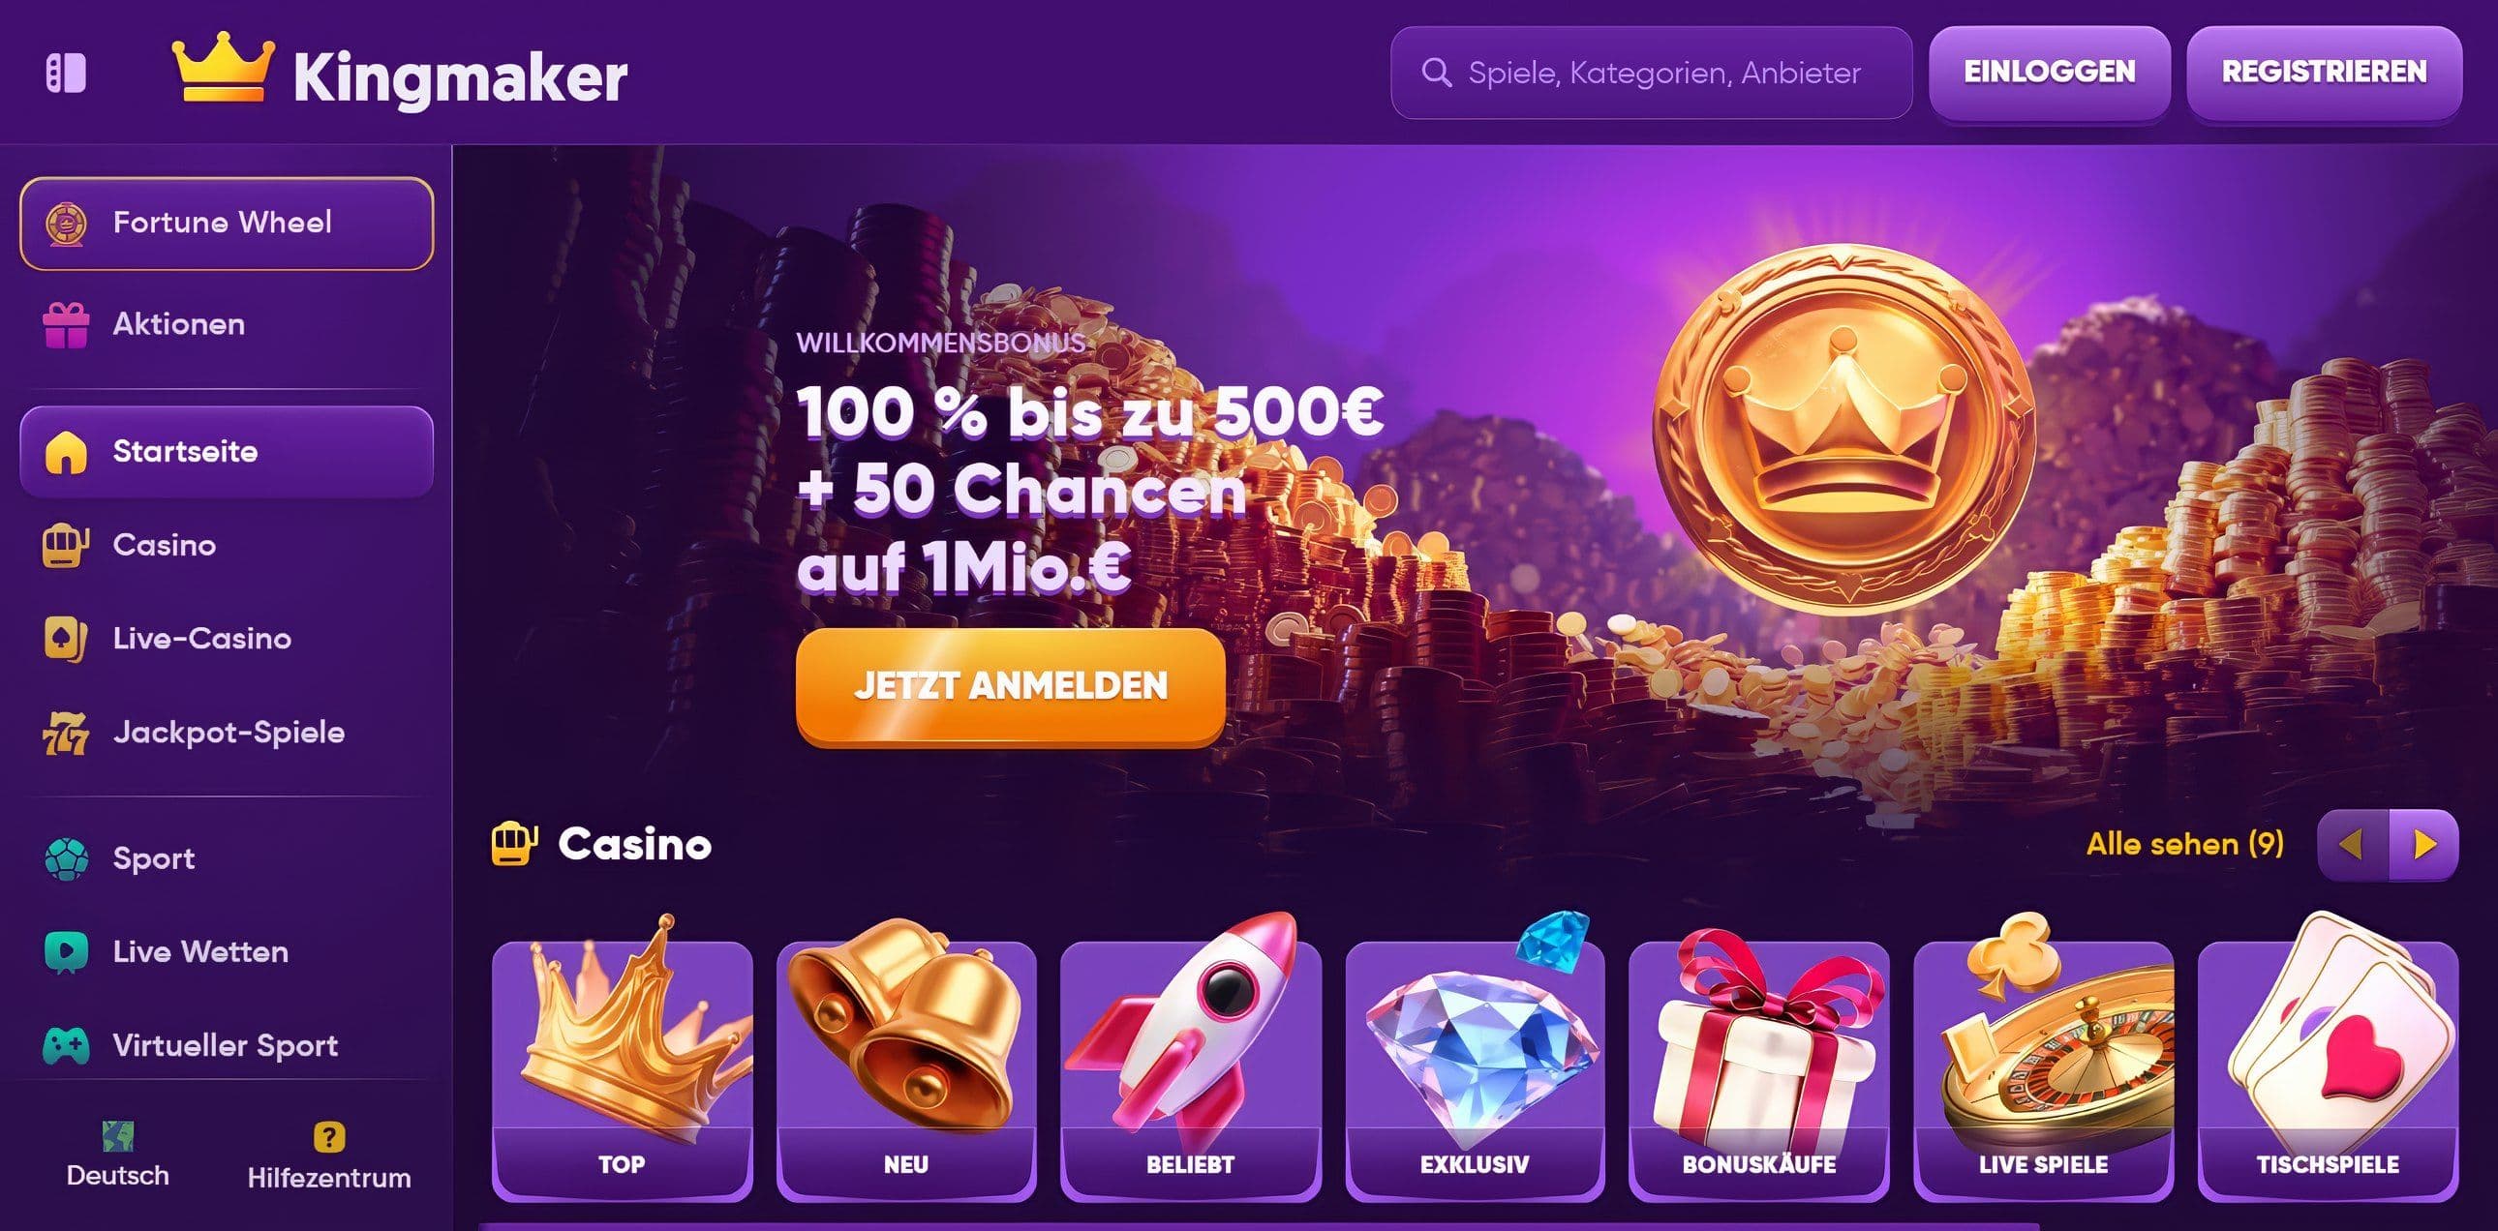This screenshot has width=2498, height=1231.
Task: Open Aktionen gift icon
Action: point(66,325)
